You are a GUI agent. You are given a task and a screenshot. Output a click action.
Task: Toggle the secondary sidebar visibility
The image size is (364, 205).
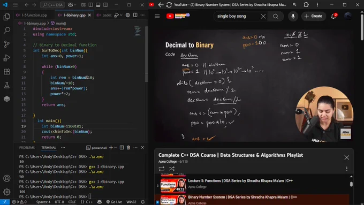pyautogui.click(x=105, y=5)
